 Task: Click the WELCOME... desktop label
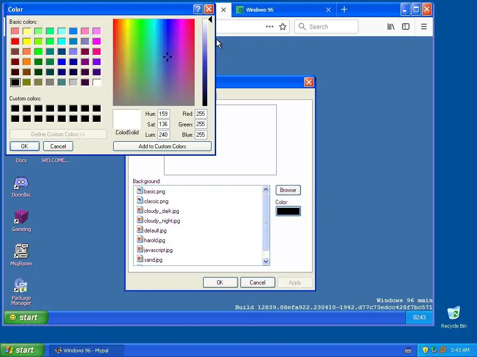click(x=56, y=160)
